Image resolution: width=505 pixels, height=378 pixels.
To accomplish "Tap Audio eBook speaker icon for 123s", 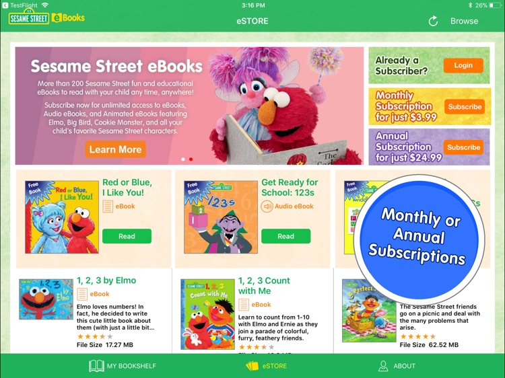I will (x=267, y=206).
